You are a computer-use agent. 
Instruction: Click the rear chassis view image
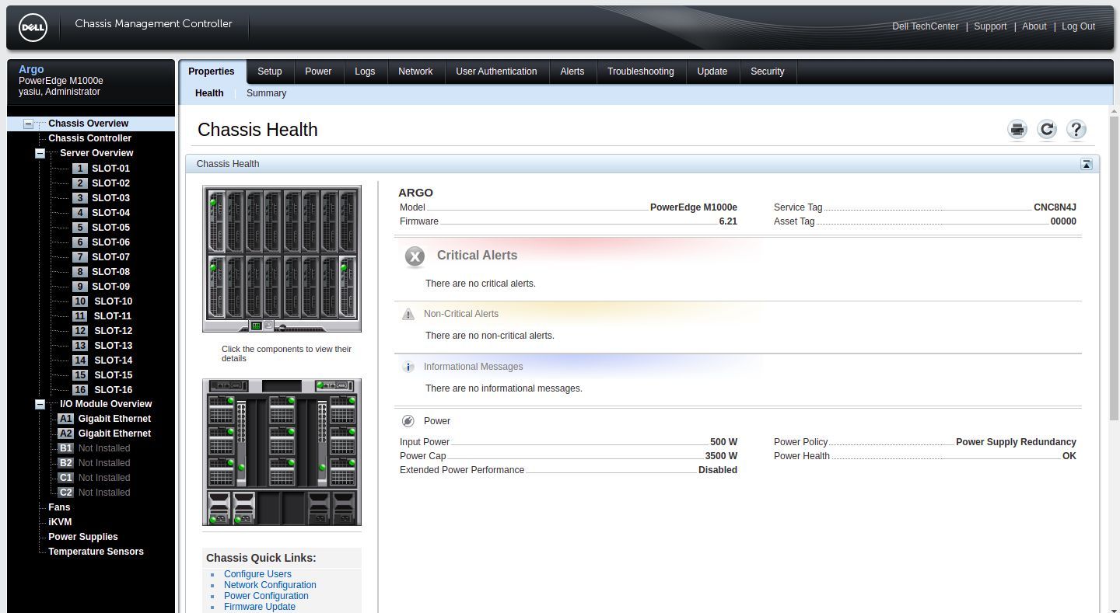(282, 452)
